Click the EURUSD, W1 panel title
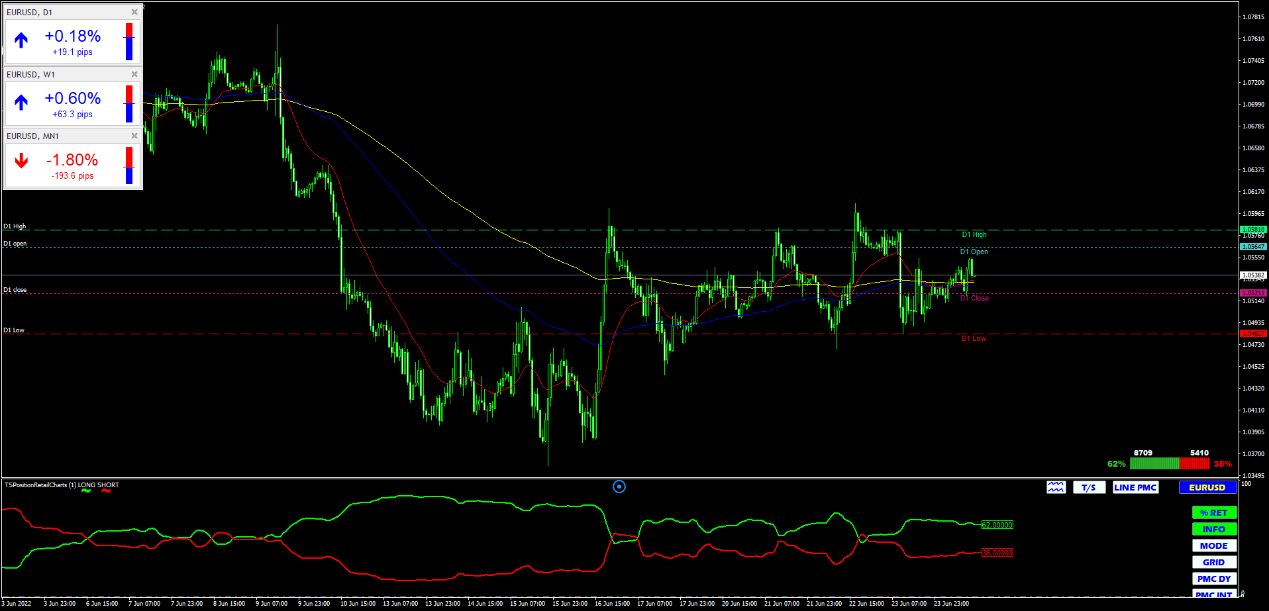The height and width of the screenshot is (611, 1269). pos(31,75)
